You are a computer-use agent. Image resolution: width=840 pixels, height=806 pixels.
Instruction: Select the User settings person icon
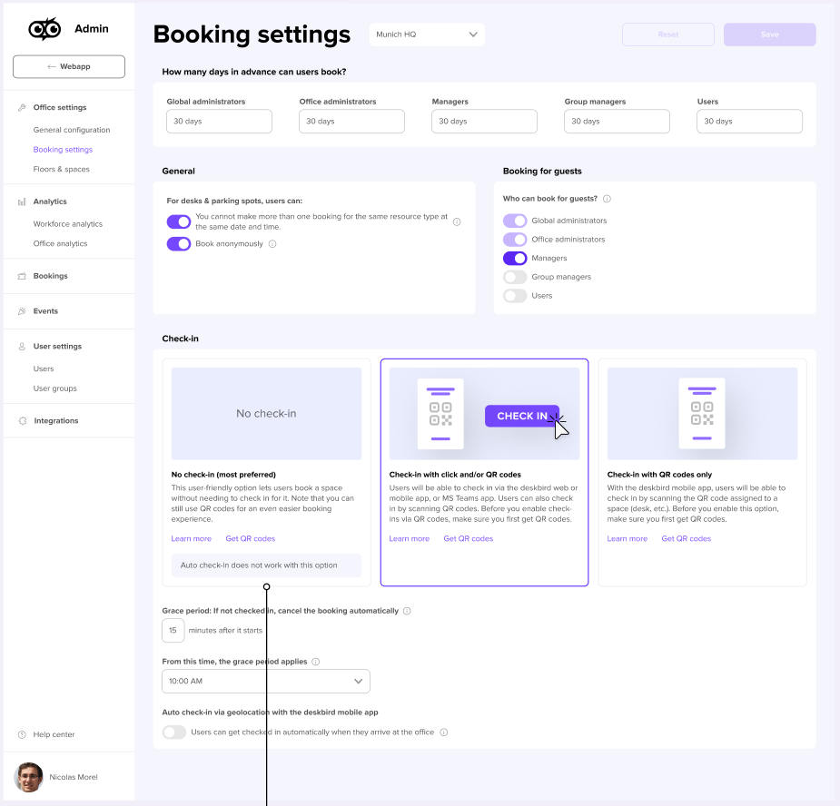(x=20, y=346)
